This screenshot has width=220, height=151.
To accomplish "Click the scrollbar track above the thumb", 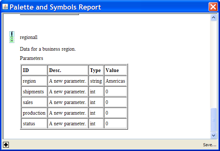I will 213,64.
